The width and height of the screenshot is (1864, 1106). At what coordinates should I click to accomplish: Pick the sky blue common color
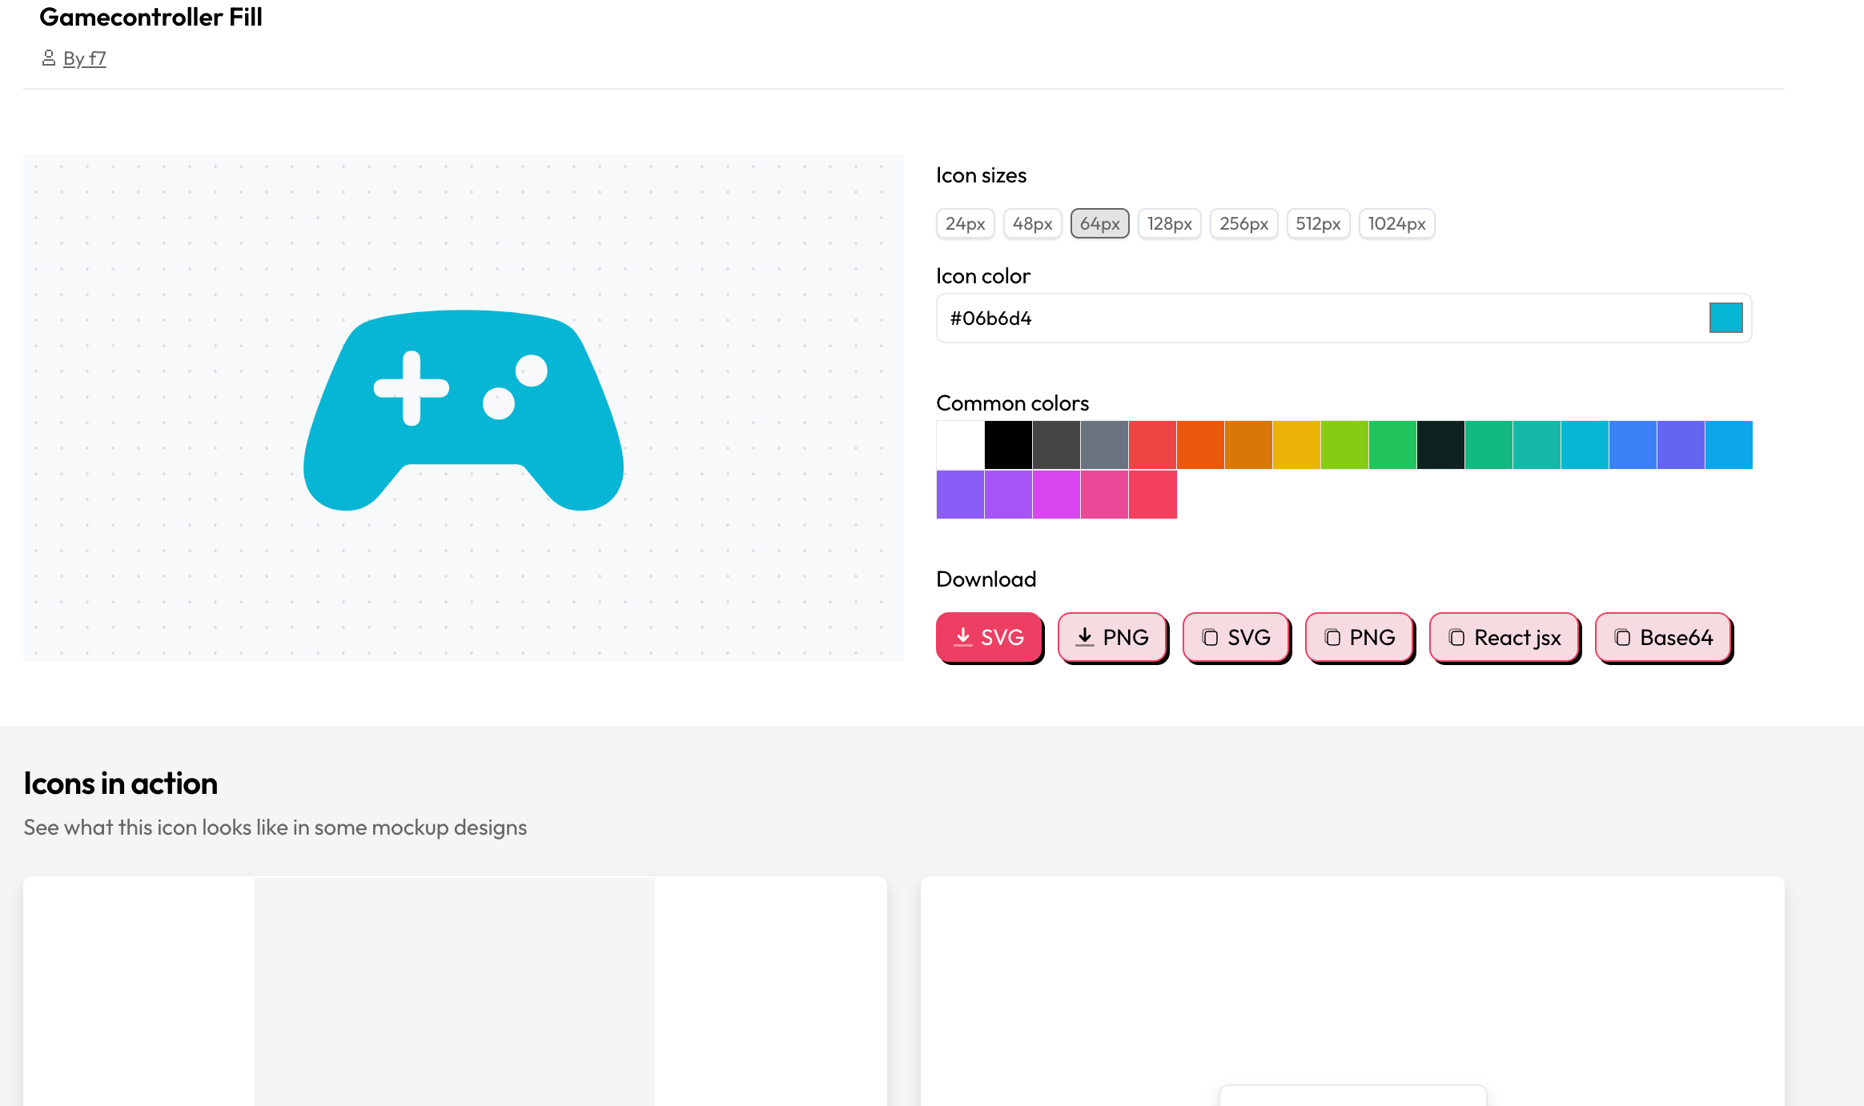point(1729,445)
